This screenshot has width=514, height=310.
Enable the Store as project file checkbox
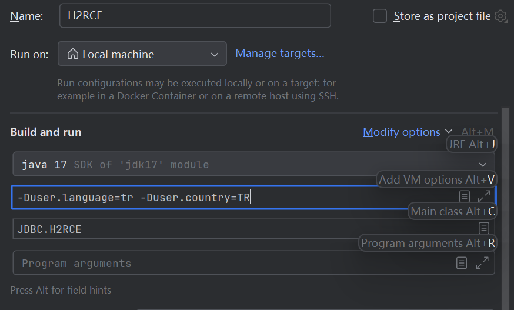pos(380,16)
